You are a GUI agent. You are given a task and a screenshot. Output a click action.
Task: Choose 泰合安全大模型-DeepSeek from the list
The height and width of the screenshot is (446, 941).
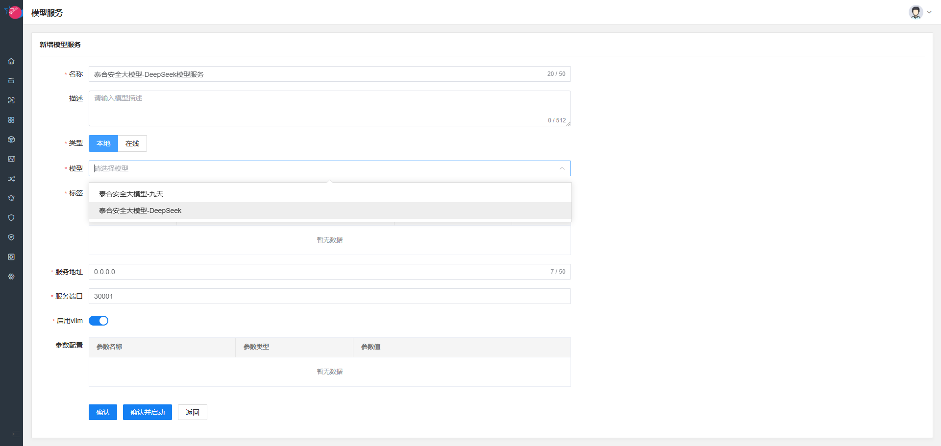pyautogui.click(x=140, y=211)
